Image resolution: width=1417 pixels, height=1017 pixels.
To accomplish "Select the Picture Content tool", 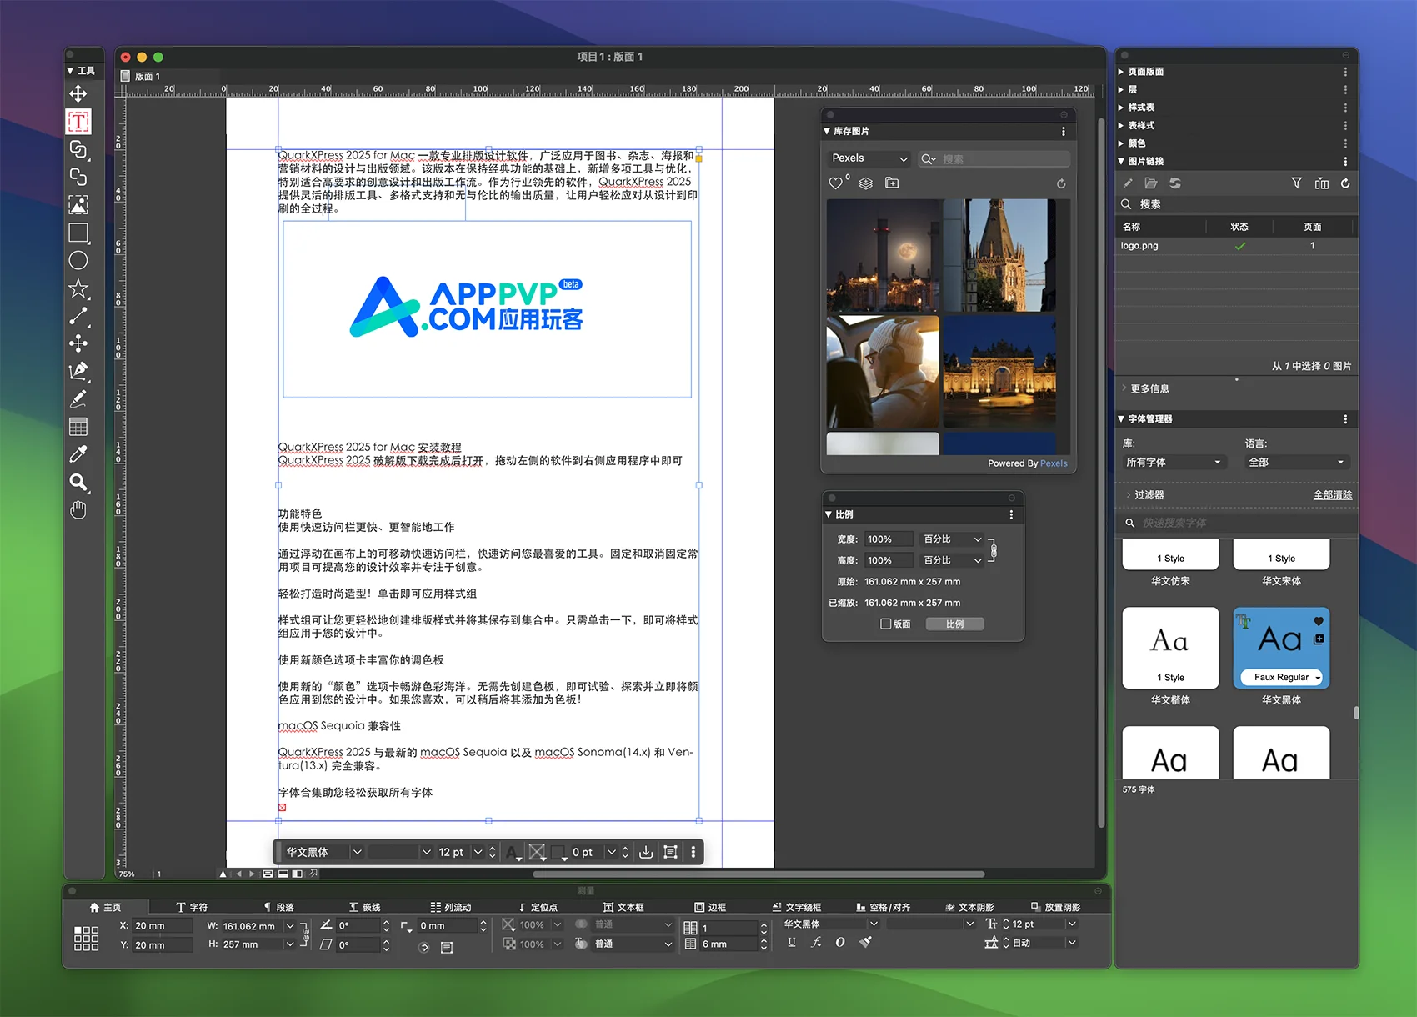I will click(78, 204).
